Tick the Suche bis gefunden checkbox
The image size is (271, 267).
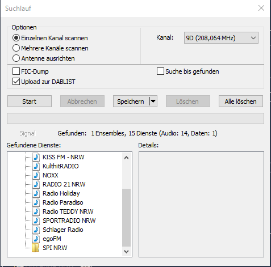tap(160, 71)
